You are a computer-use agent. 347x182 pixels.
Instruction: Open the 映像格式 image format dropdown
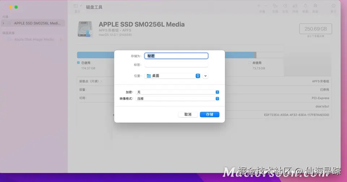click(x=177, y=99)
